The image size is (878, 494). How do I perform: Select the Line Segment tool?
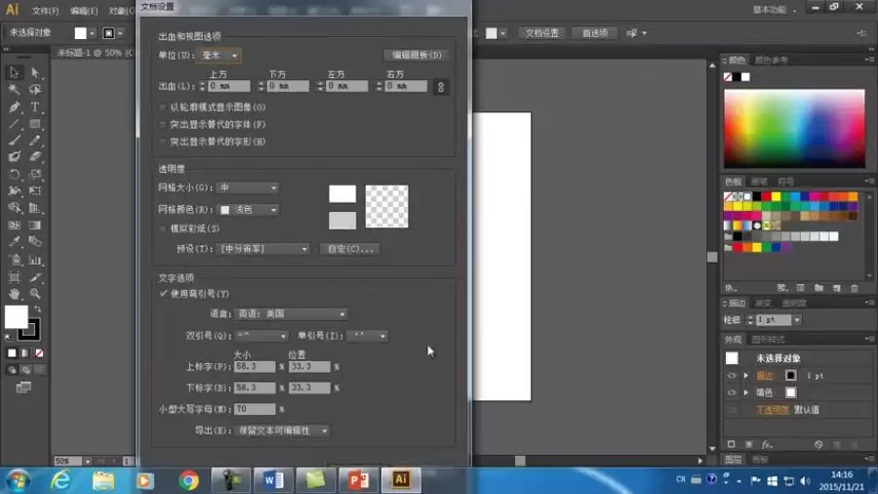14,123
